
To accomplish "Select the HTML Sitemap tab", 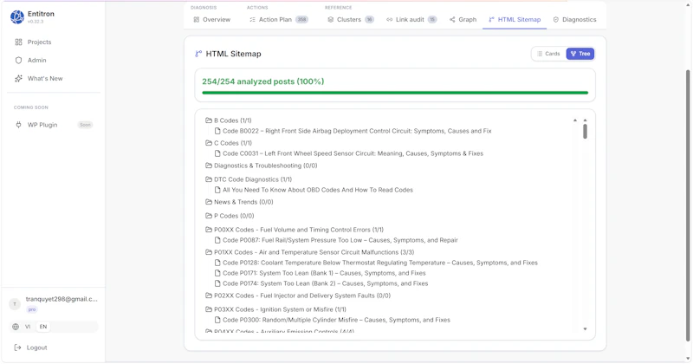I will 515,19.
